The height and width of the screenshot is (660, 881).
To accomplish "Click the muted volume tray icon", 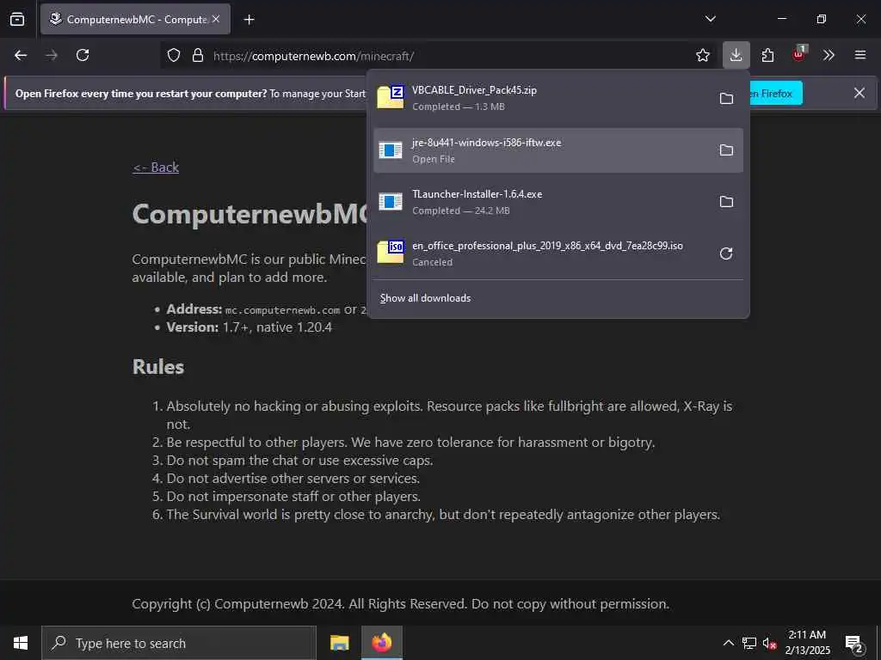I will (770, 643).
